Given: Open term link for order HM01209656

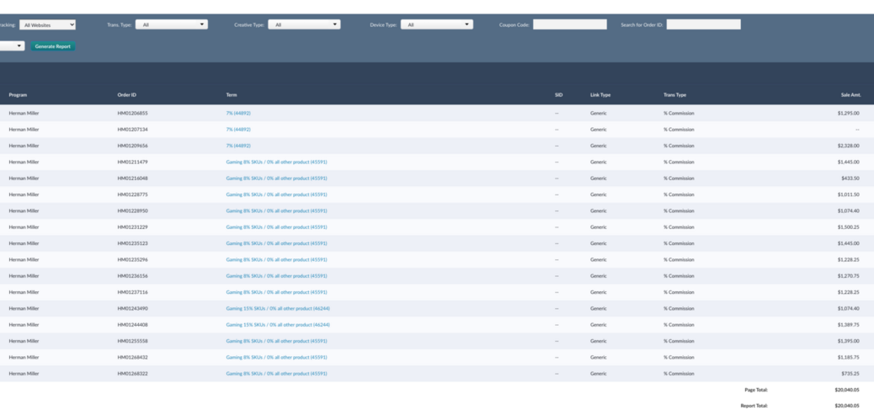Looking at the screenshot, I should tap(238, 146).
